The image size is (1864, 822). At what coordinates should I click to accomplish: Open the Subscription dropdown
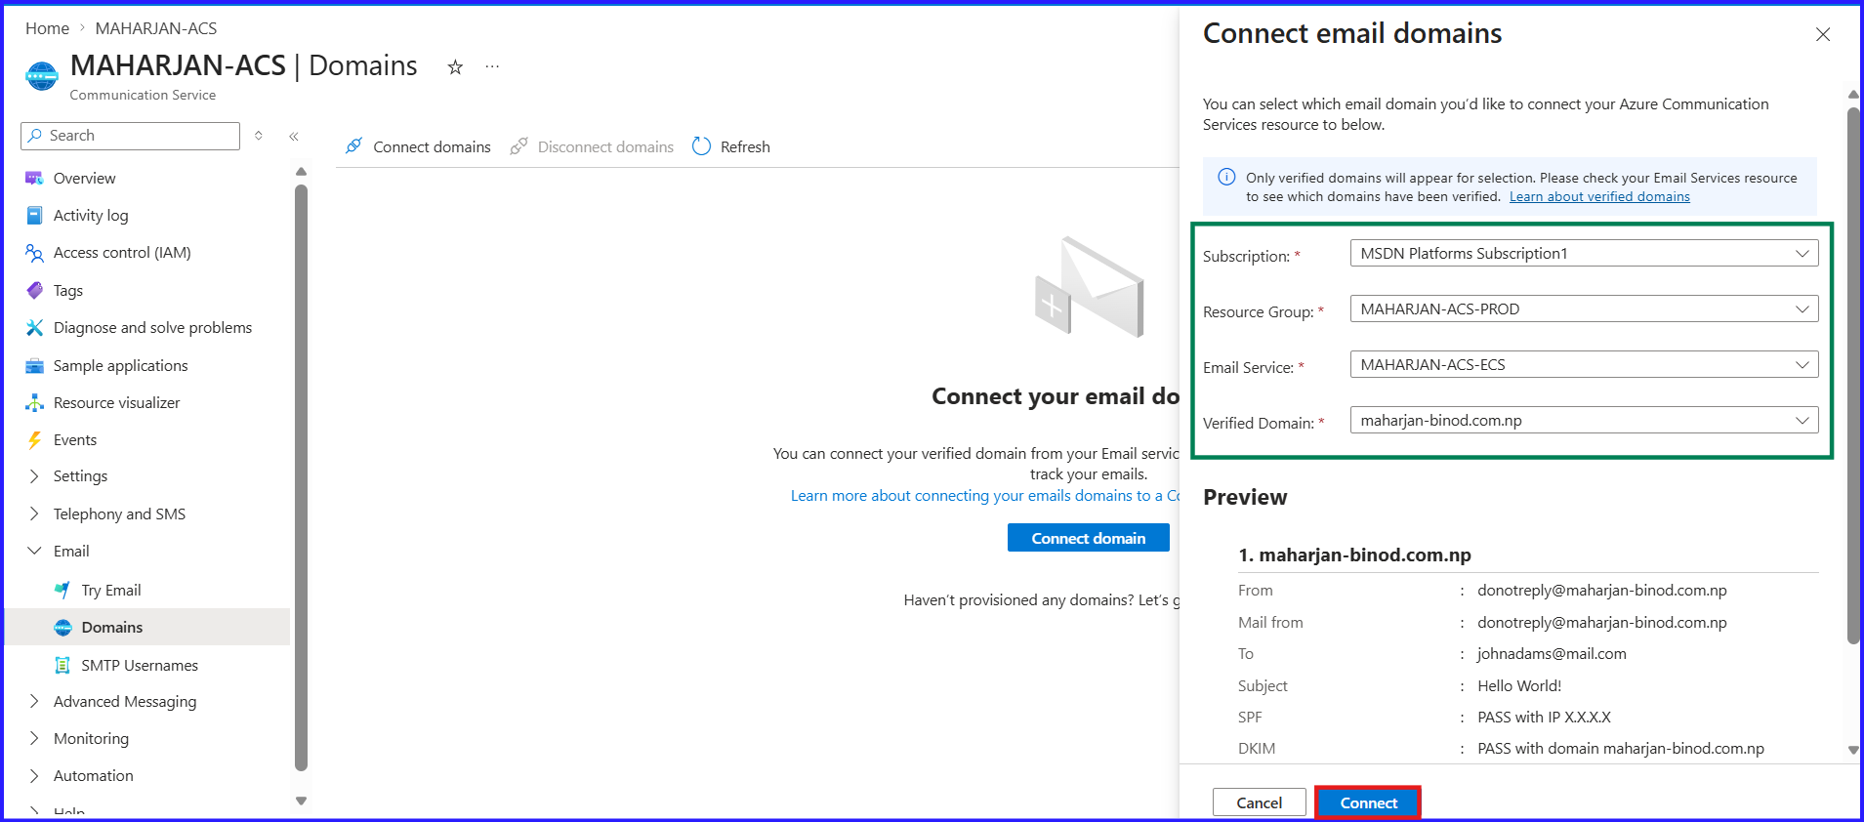point(1584,254)
